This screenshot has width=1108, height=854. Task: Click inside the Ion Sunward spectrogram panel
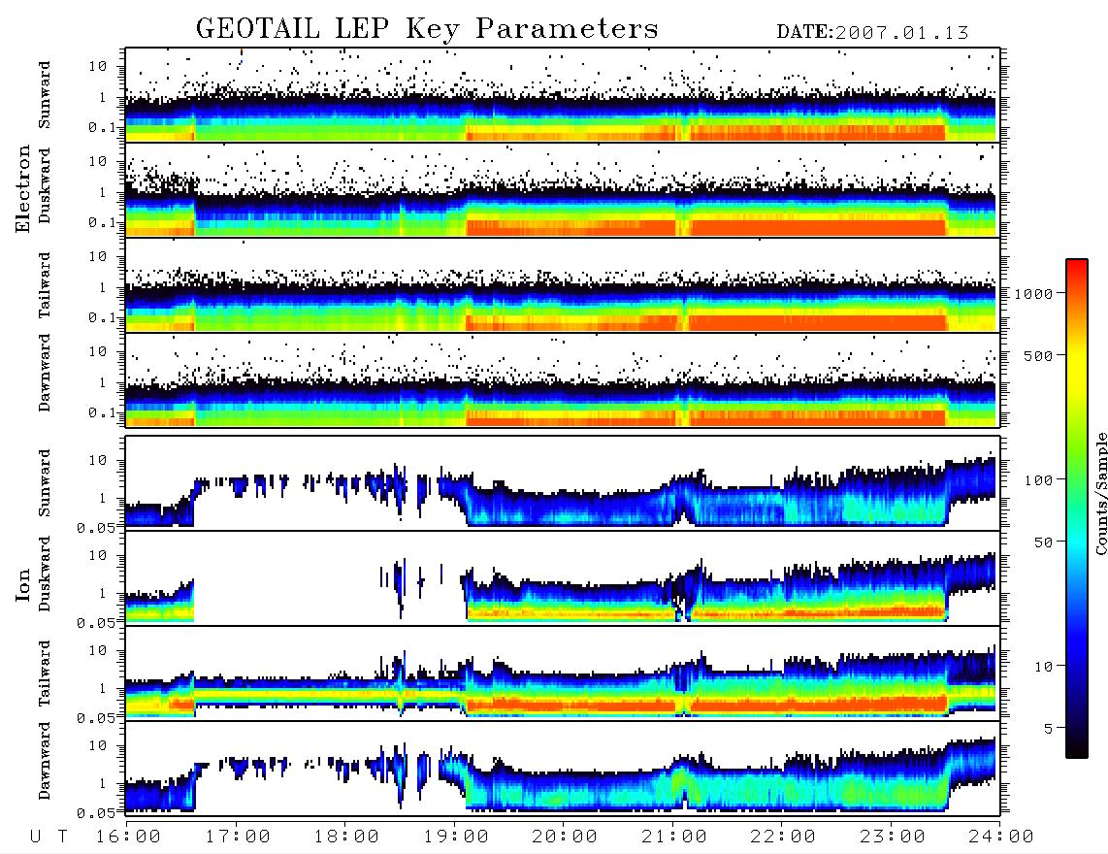(563, 483)
